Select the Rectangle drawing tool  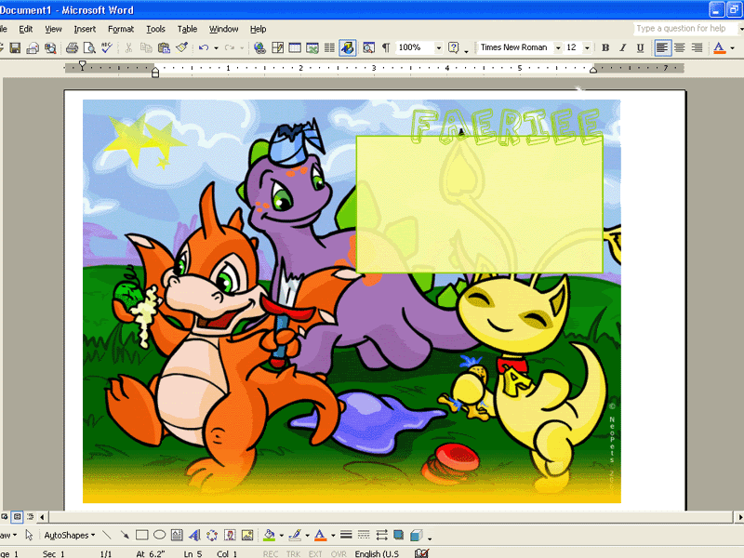coord(142,536)
